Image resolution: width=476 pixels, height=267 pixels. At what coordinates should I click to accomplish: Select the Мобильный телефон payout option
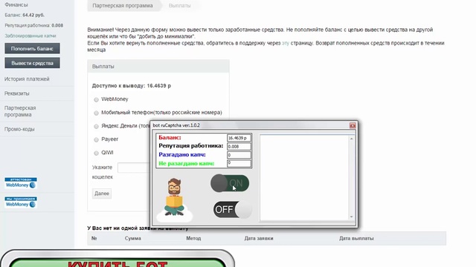pyautogui.click(x=96, y=113)
